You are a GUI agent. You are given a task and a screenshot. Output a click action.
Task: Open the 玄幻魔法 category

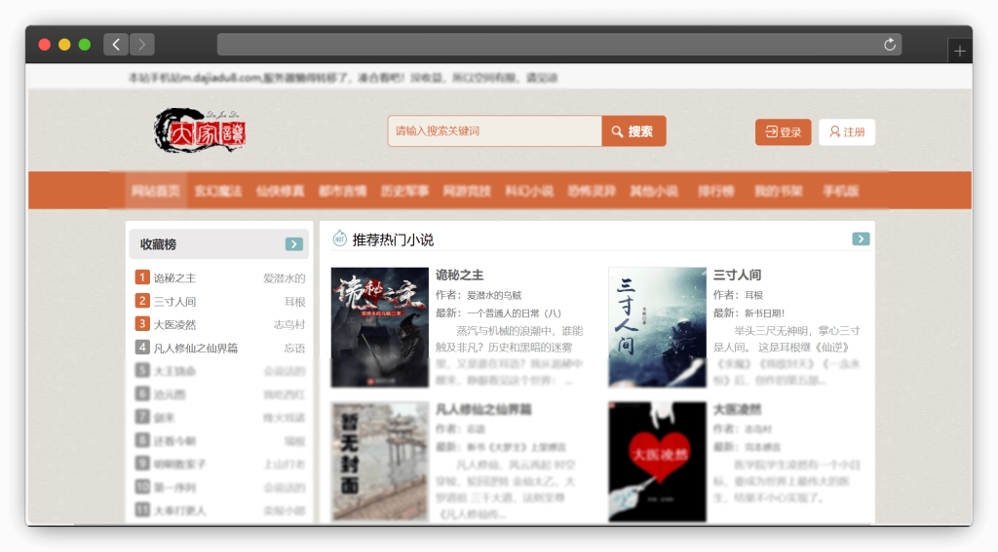[218, 191]
